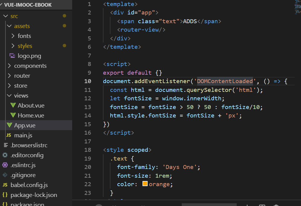
Task: Click the gear icon of .editorconfig
Action: [5, 155]
